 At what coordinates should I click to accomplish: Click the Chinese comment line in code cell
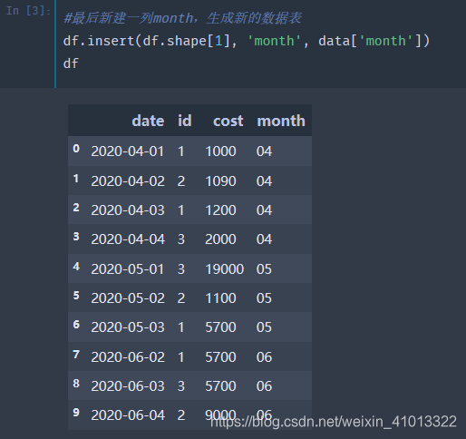182,18
